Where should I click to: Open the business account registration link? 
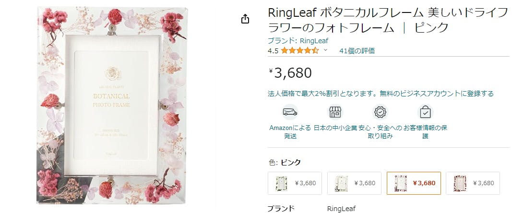point(381,94)
